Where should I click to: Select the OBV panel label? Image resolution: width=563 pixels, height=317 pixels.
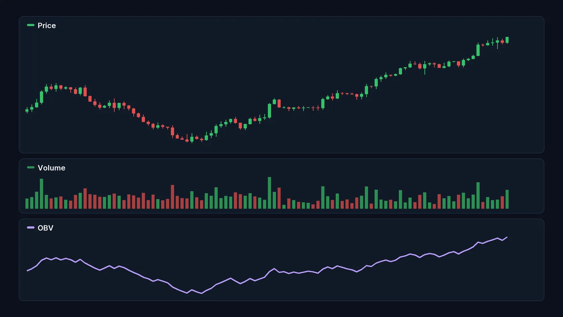pyautogui.click(x=45, y=228)
